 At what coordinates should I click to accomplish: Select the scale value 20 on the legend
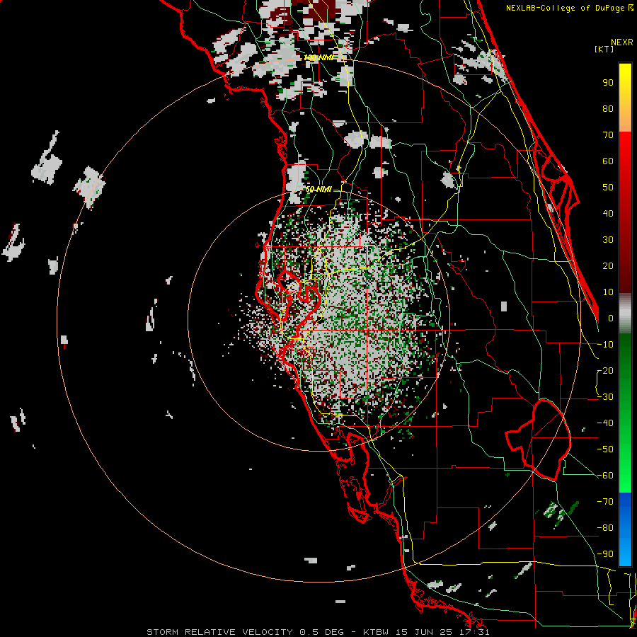pyautogui.click(x=608, y=266)
